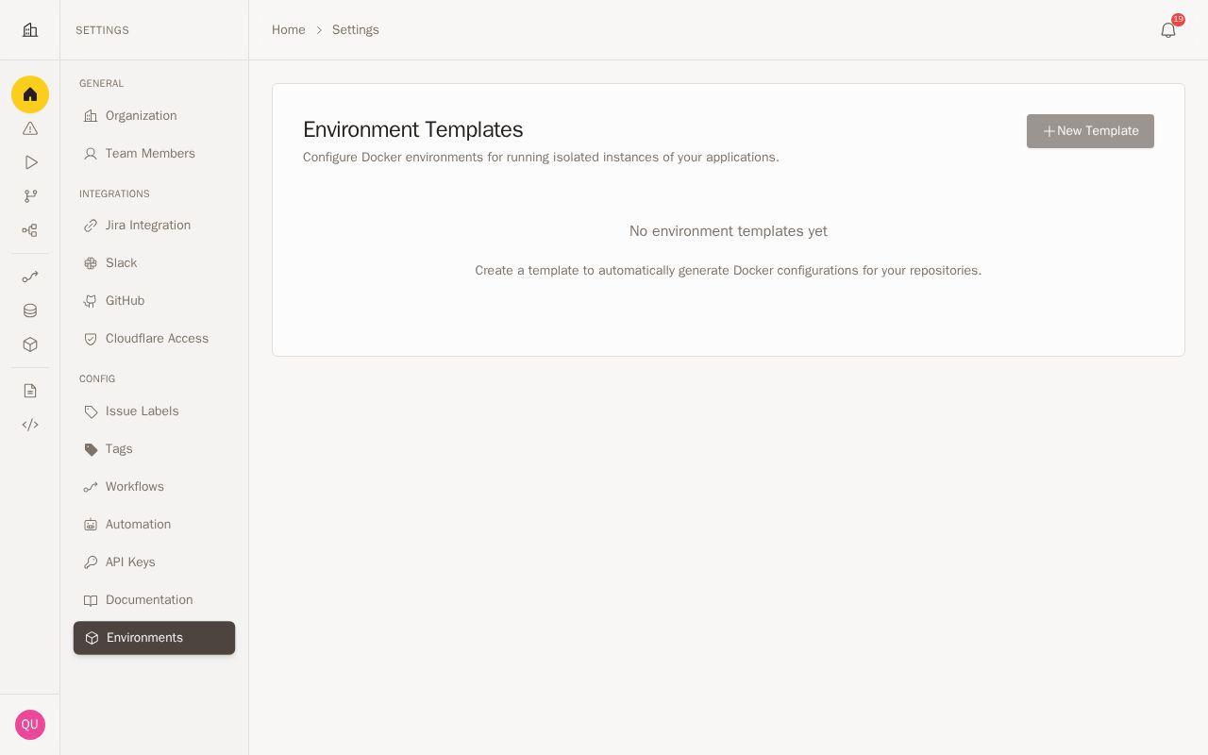
Task: Open the git branch icon in the rail
Action: [30, 196]
